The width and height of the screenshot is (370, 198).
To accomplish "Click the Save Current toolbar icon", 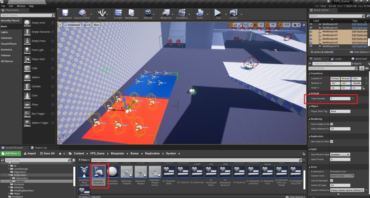I will pos(65,13).
